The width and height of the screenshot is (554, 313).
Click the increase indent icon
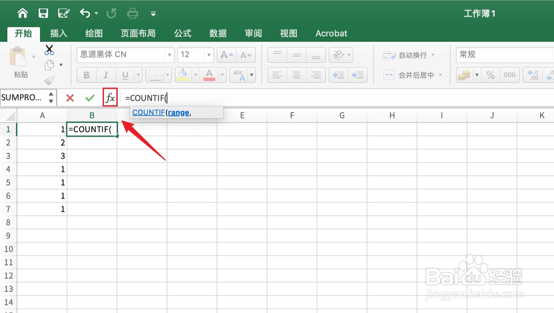pos(358,75)
